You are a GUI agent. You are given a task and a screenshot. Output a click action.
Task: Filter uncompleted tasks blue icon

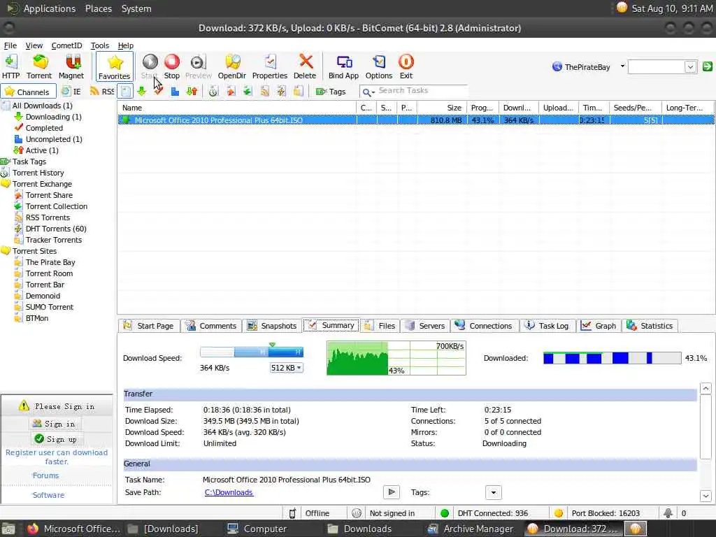pyautogui.click(x=175, y=92)
